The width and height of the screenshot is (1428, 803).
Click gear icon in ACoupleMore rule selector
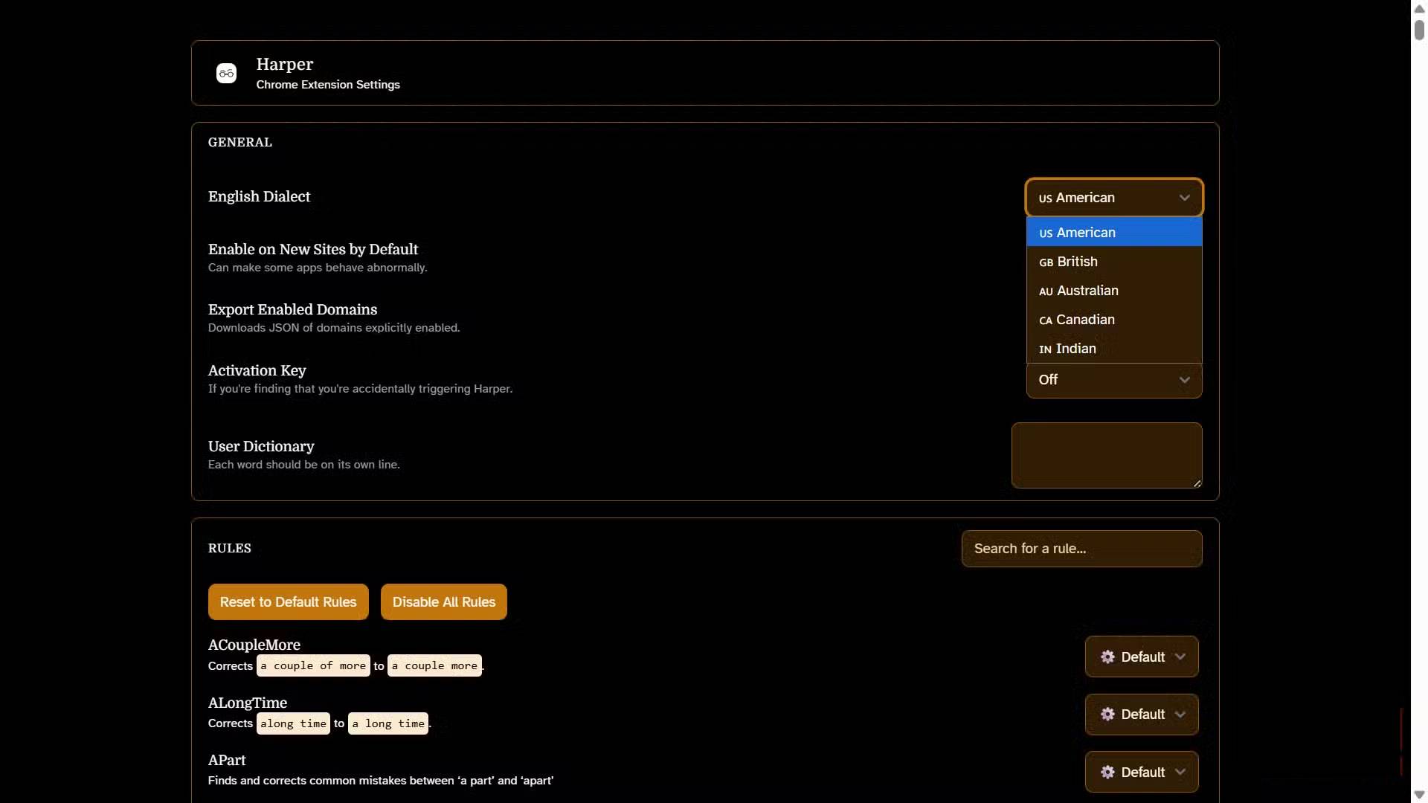[x=1107, y=657]
